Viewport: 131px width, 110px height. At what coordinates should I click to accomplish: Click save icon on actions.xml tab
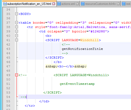[x=59, y=4]
